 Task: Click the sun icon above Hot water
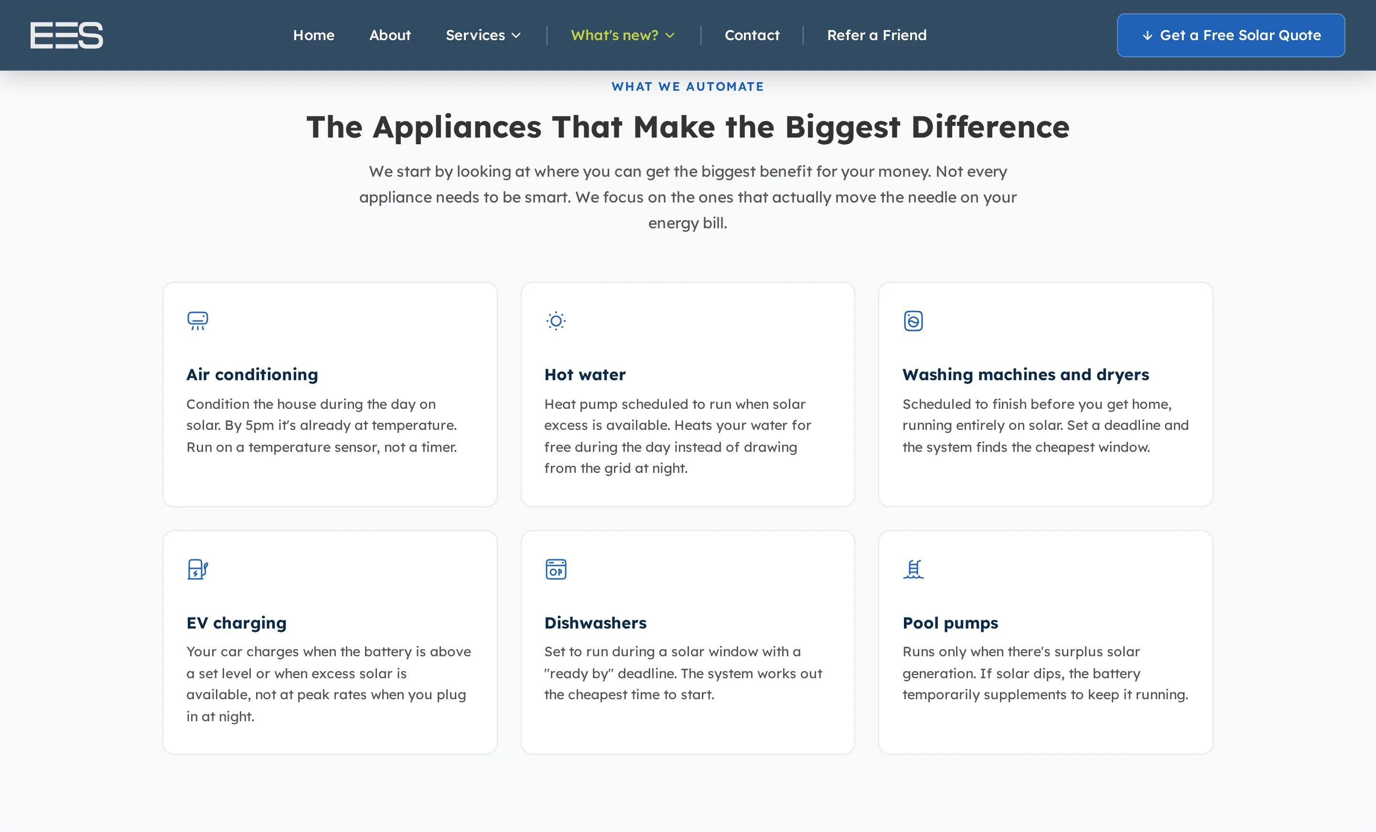[x=556, y=321]
